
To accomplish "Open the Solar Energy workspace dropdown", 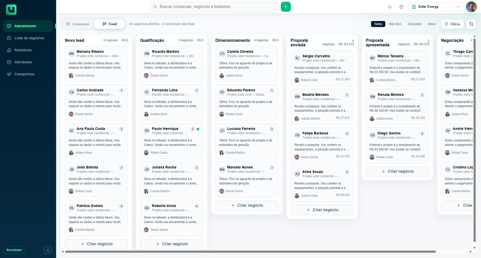I will [x=436, y=7].
